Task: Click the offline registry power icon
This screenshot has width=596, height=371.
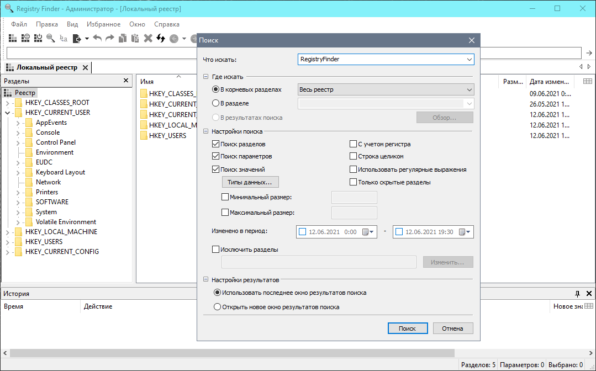Action: click(38, 38)
